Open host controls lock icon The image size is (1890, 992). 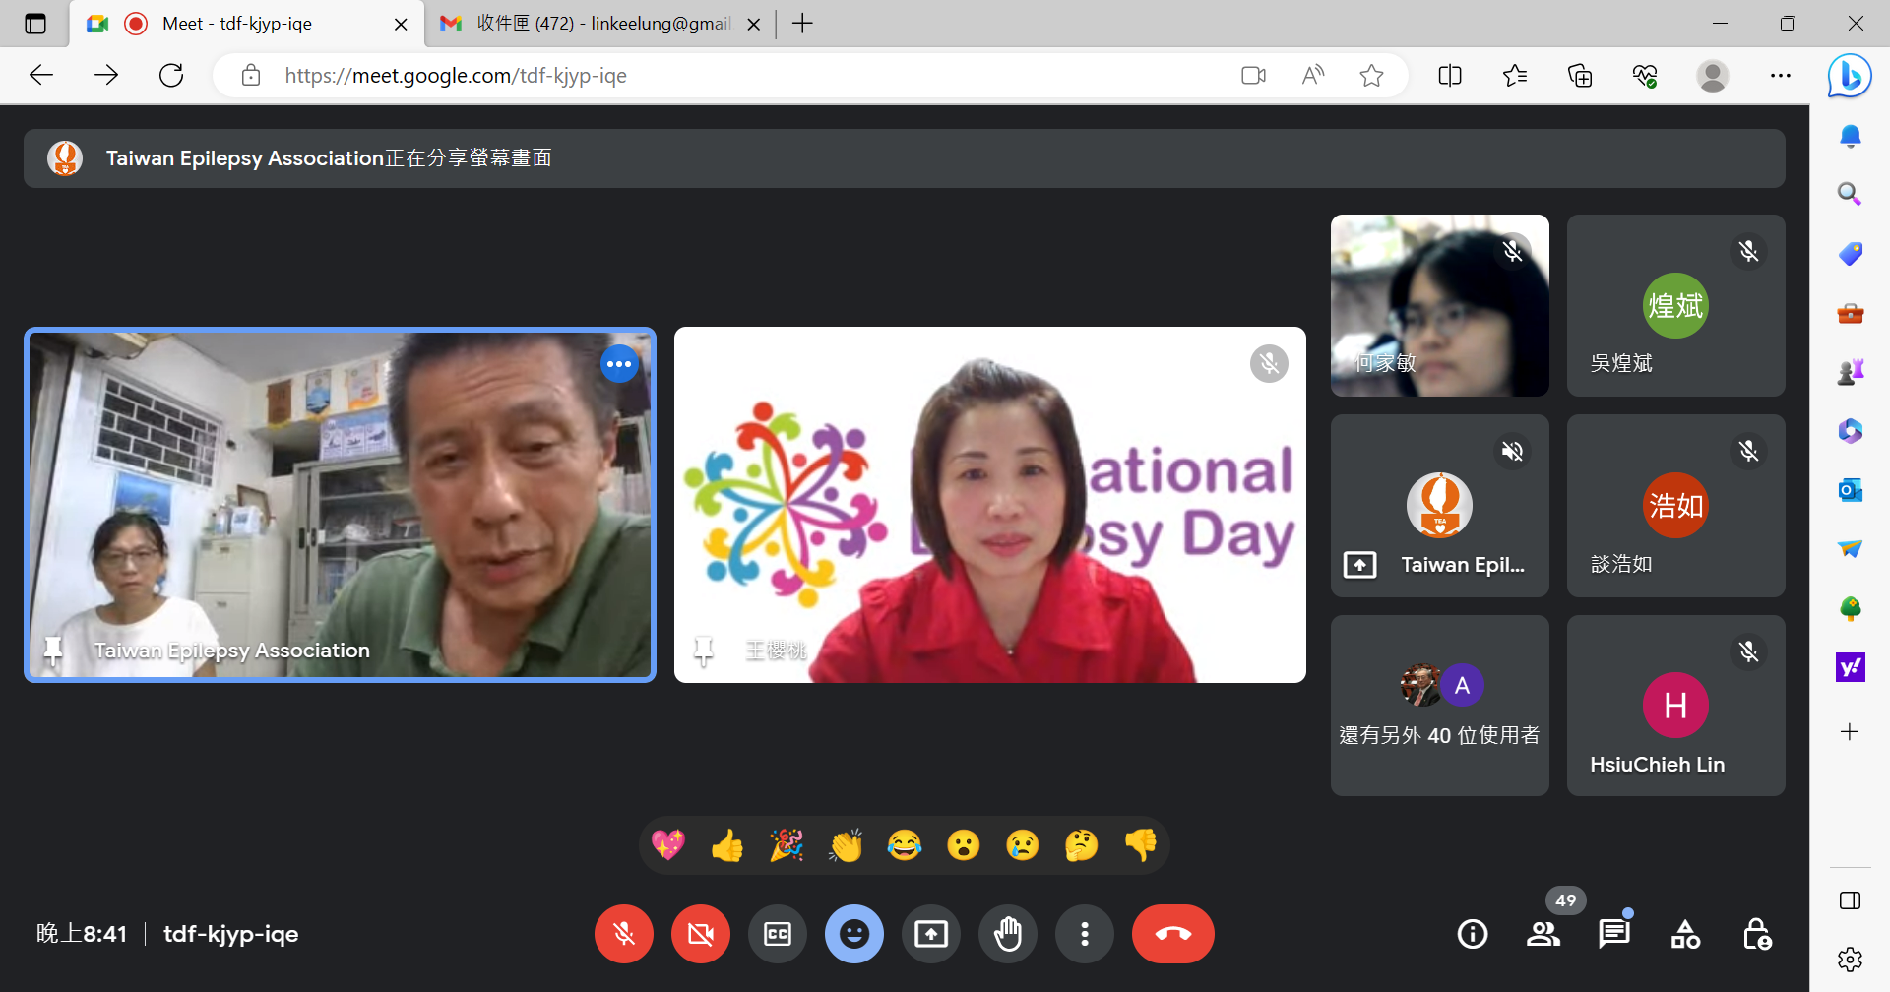tap(1756, 934)
